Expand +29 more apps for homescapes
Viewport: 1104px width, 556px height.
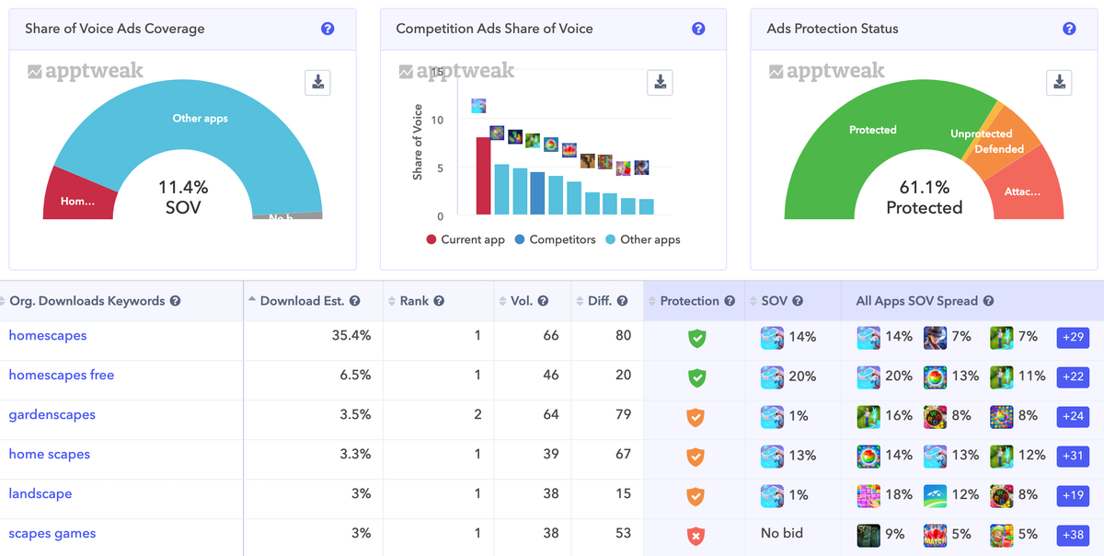click(x=1073, y=337)
